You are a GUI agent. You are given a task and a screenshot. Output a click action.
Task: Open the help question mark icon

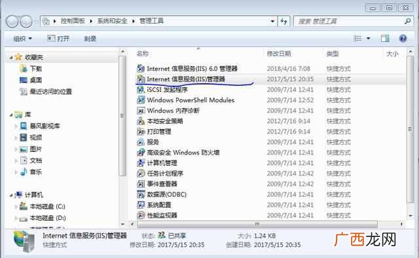pyautogui.click(x=403, y=39)
